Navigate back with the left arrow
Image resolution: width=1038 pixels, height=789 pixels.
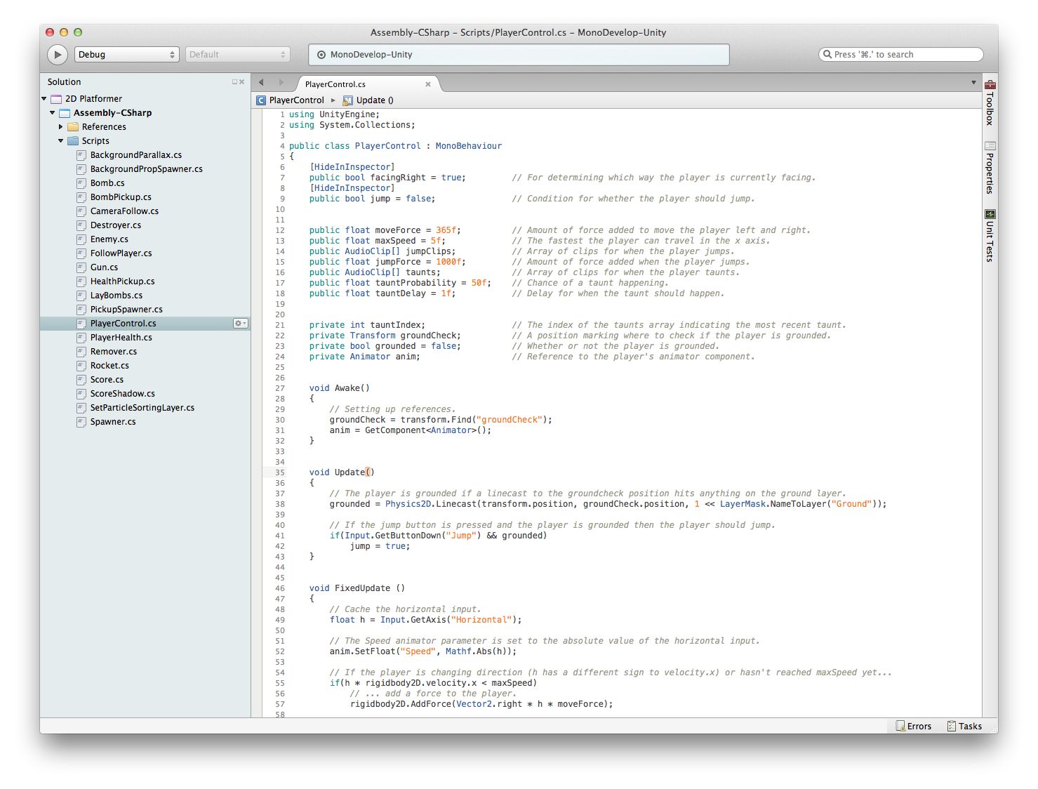point(261,83)
